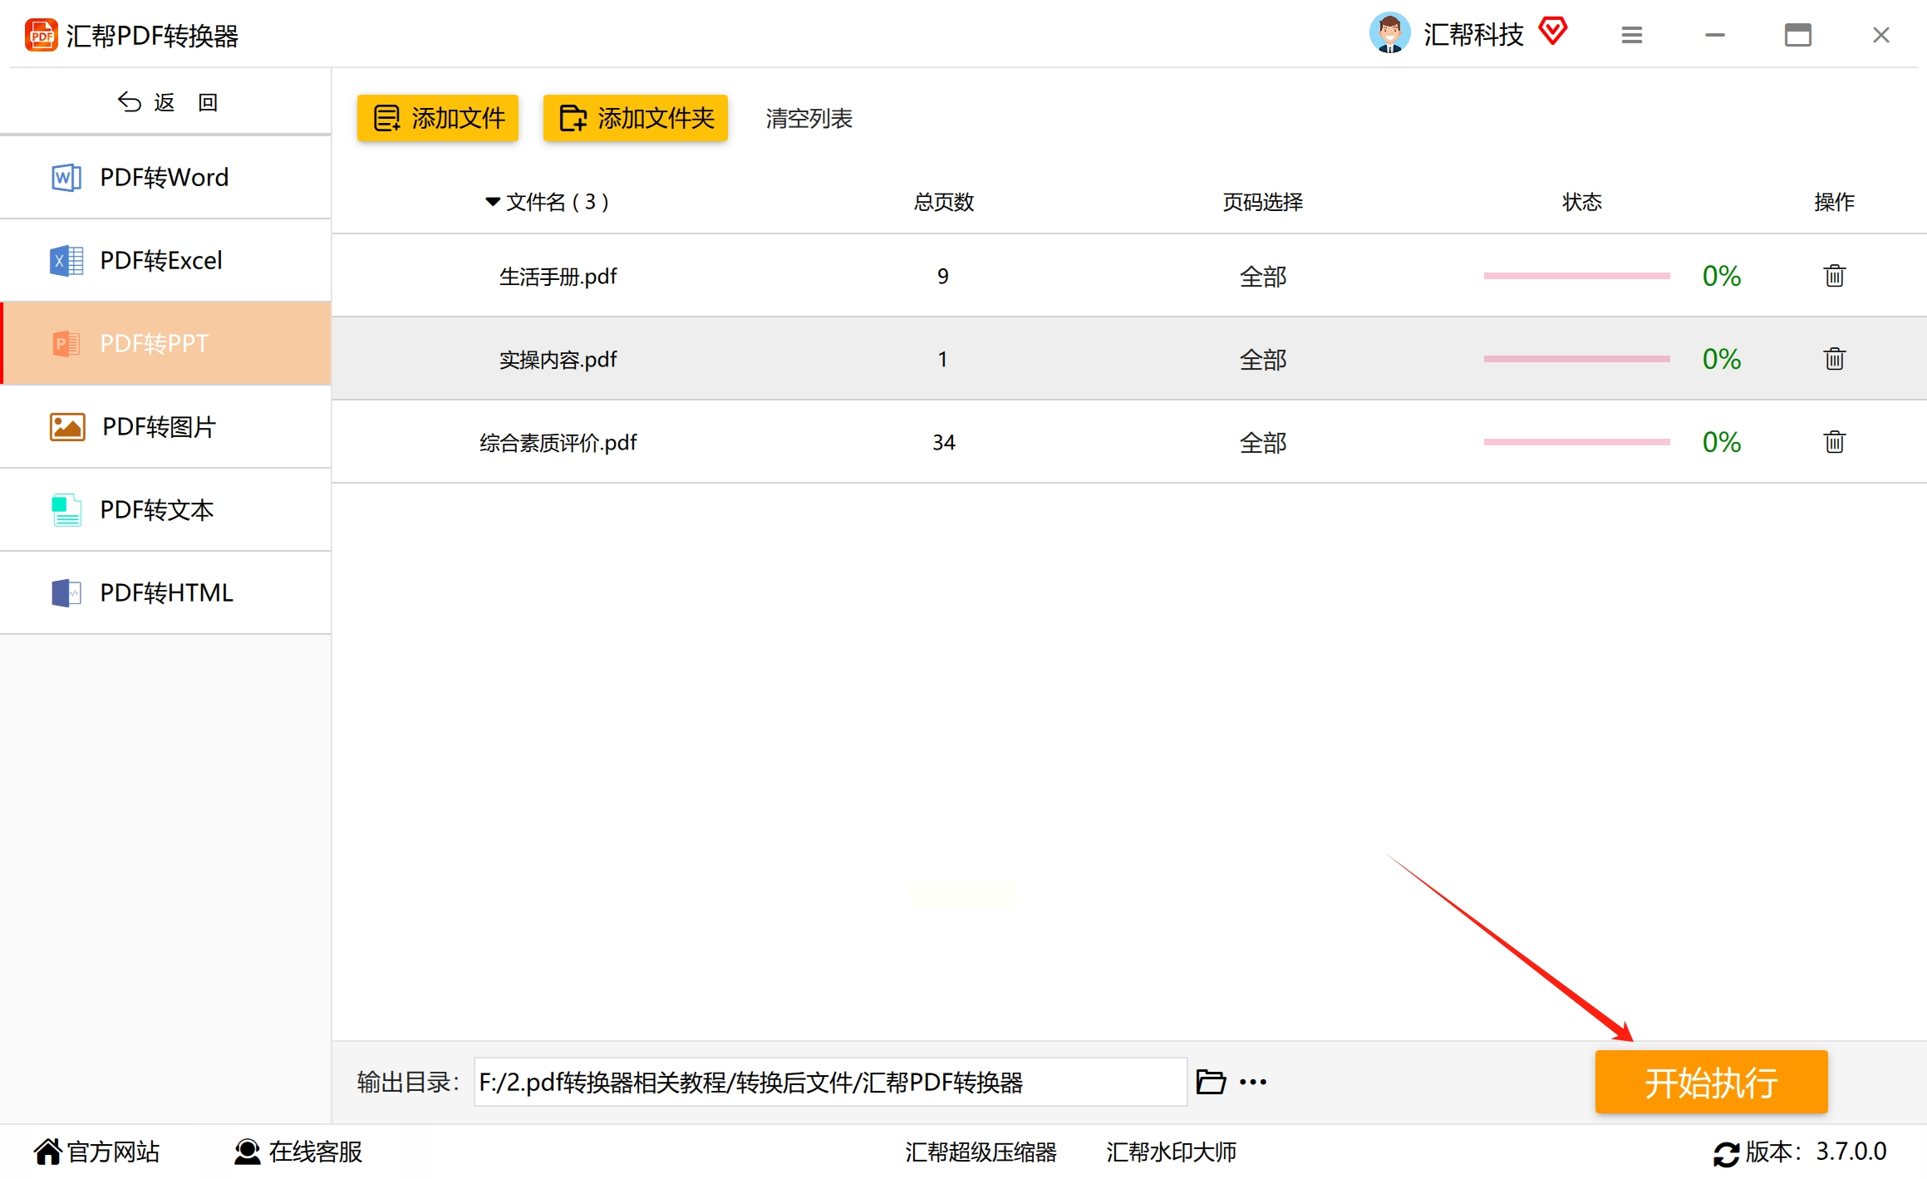
Task: Click the version refresh update icon
Action: pos(1726,1153)
